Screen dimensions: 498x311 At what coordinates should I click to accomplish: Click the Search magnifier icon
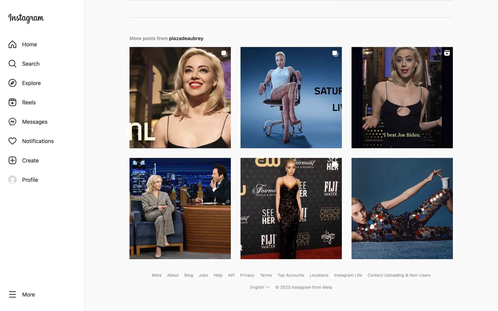(x=12, y=63)
